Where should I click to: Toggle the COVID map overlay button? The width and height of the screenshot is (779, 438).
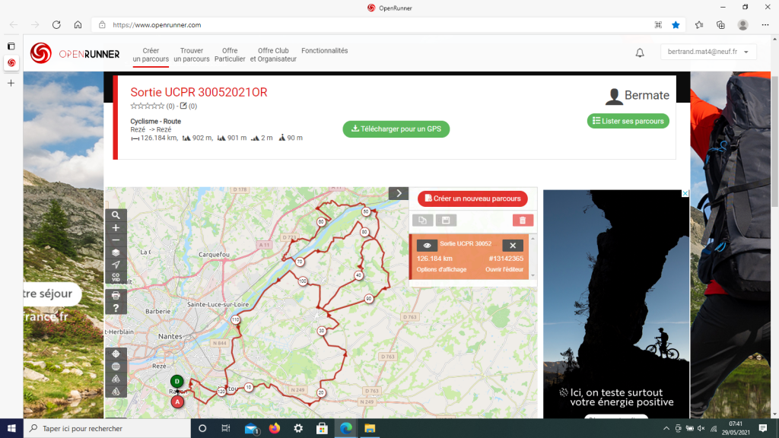tap(116, 277)
